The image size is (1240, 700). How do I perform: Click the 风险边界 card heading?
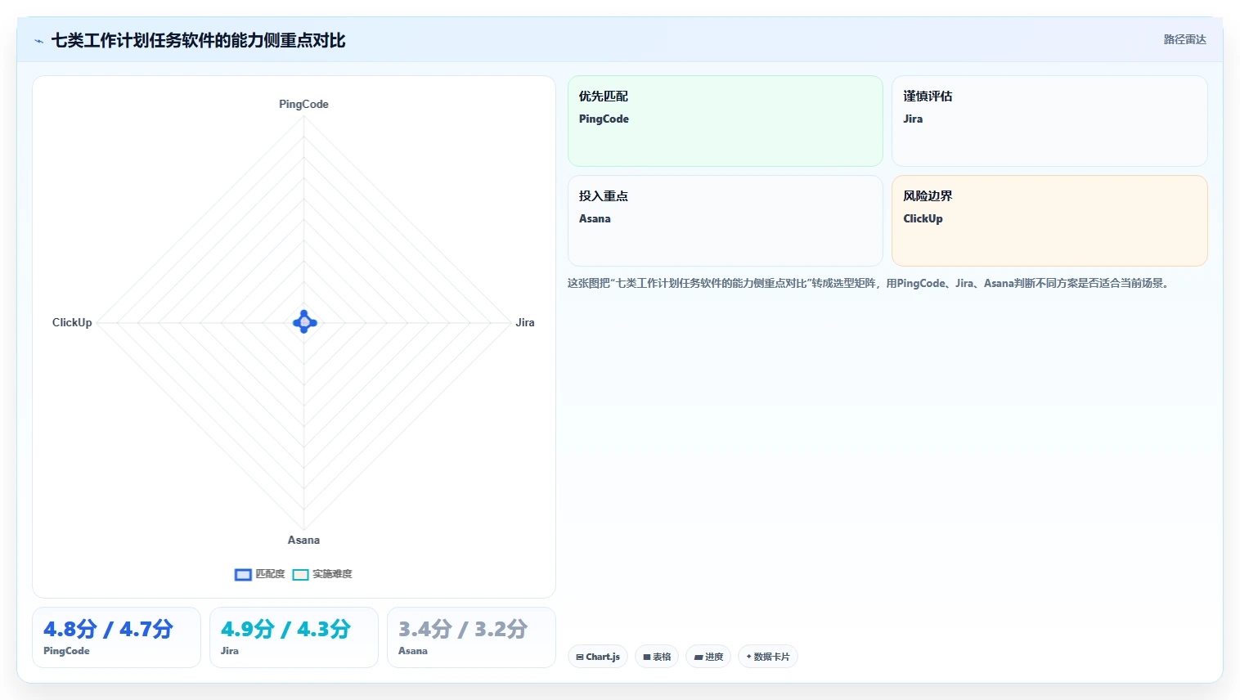click(928, 195)
